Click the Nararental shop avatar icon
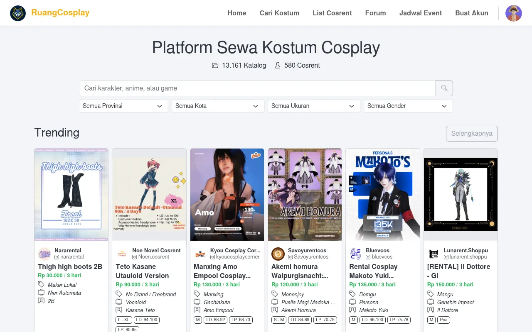This screenshot has width=532, height=332. (x=44, y=254)
